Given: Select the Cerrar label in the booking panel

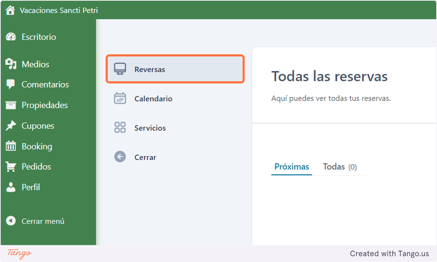Looking at the screenshot, I should [x=145, y=157].
